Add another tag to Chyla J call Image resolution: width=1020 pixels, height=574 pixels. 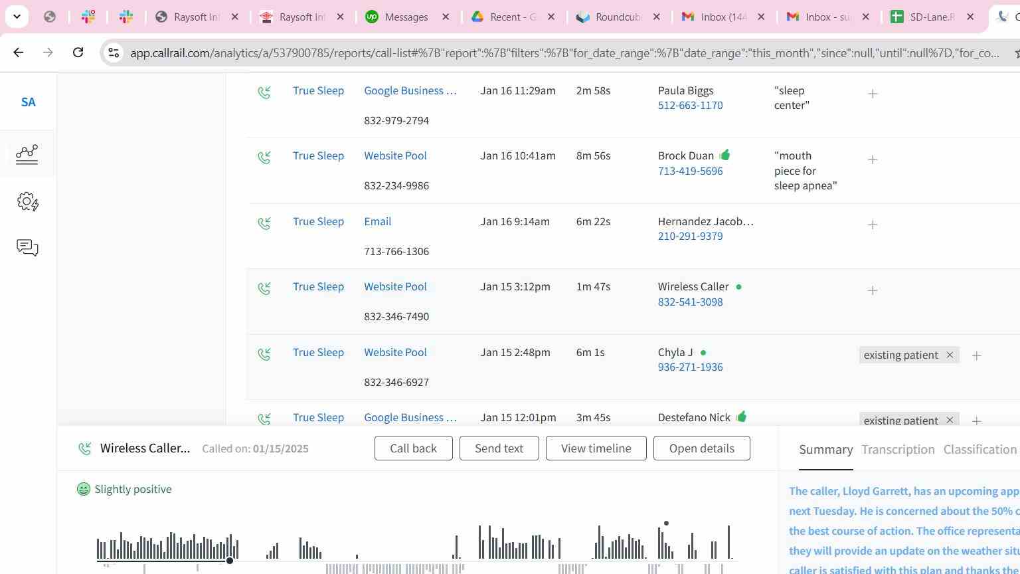tap(977, 355)
